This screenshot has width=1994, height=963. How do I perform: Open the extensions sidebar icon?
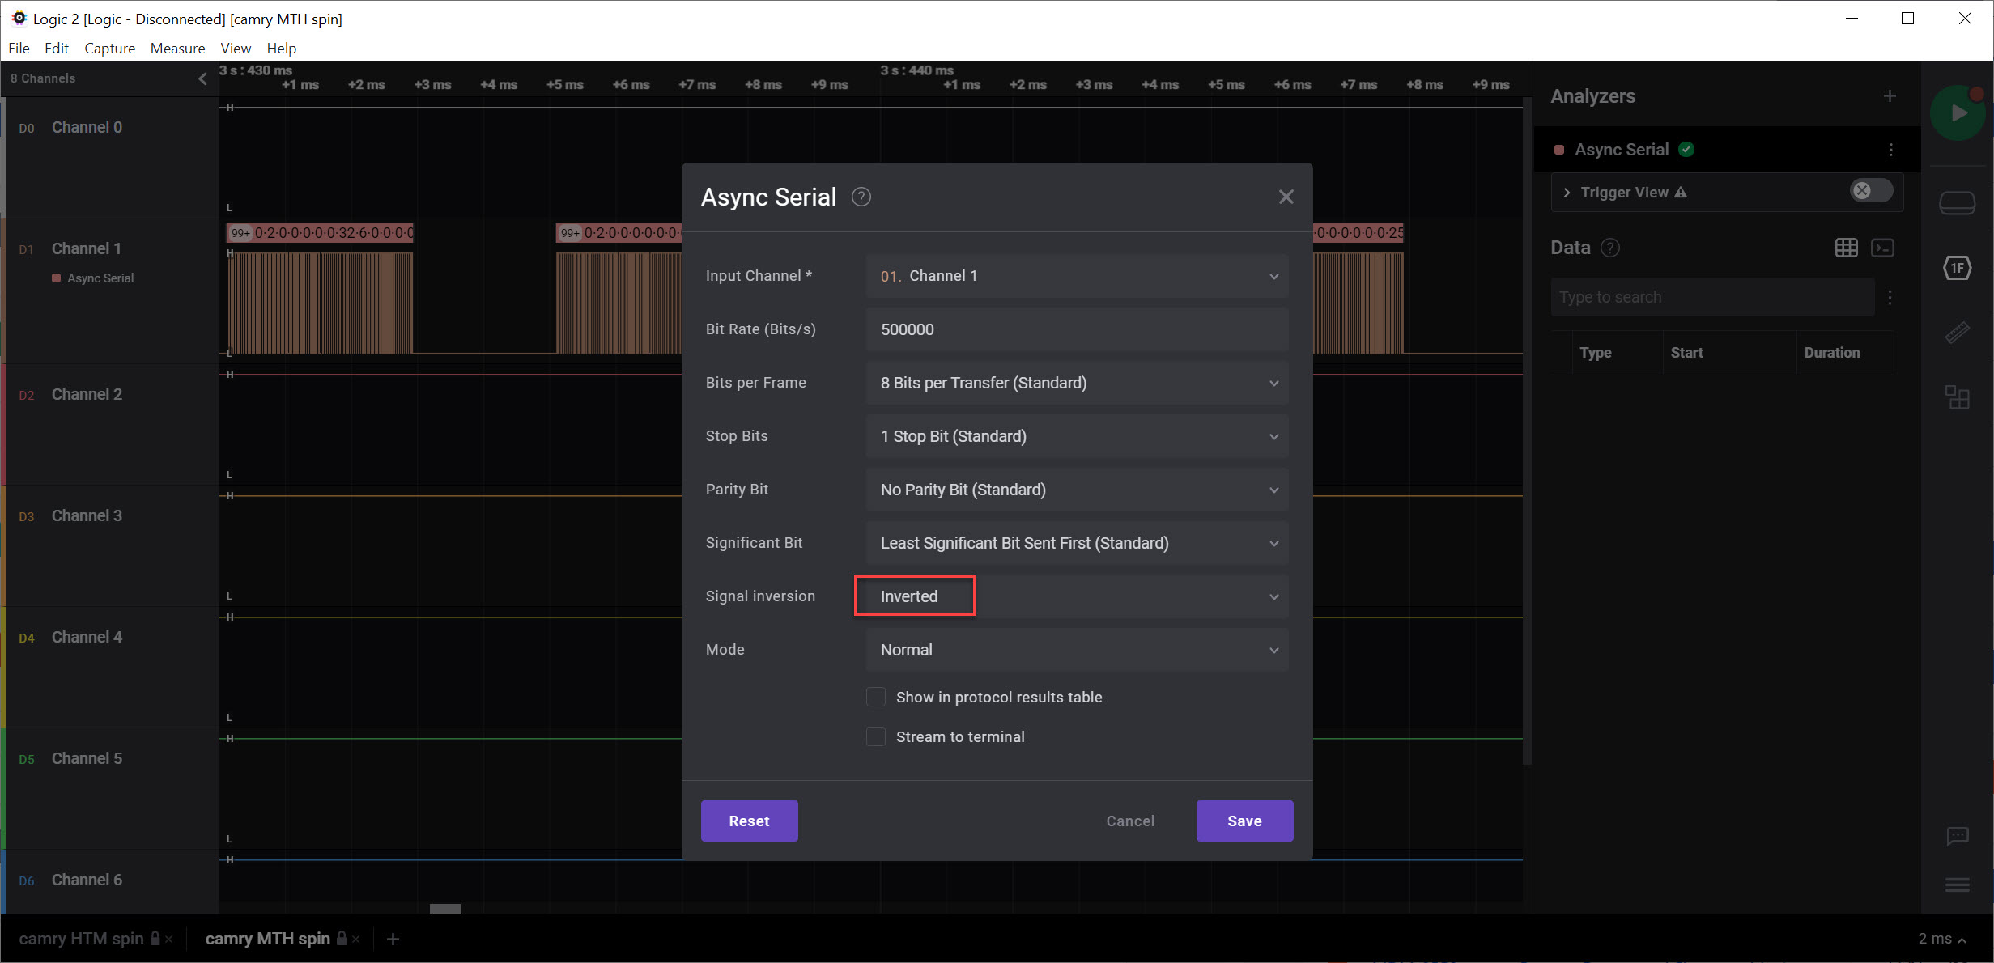click(x=1958, y=397)
